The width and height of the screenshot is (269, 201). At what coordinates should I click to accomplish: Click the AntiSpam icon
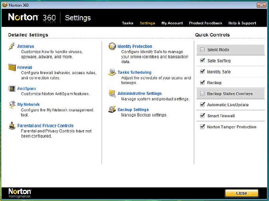pyautogui.click(x=12, y=89)
